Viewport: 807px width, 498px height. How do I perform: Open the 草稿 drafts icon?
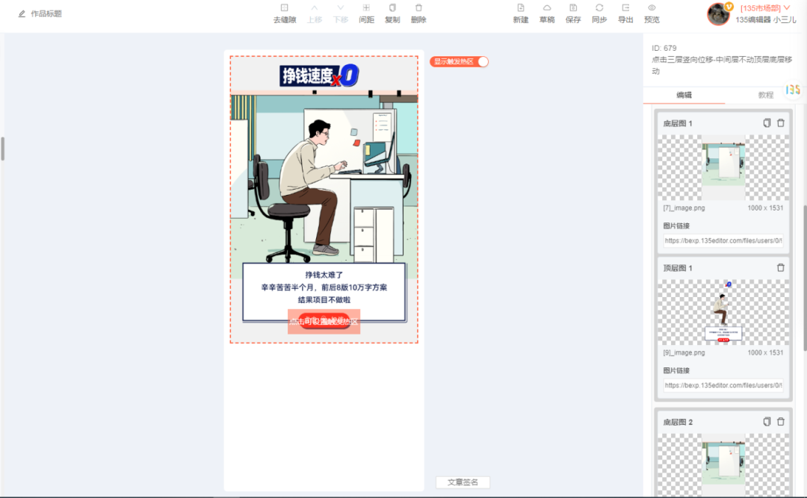point(547,8)
